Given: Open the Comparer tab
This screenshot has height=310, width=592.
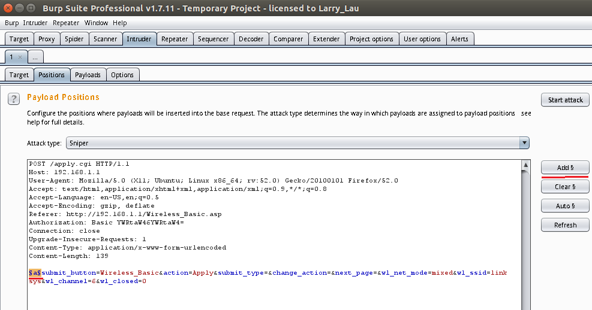Looking at the screenshot, I should (288, 39).
